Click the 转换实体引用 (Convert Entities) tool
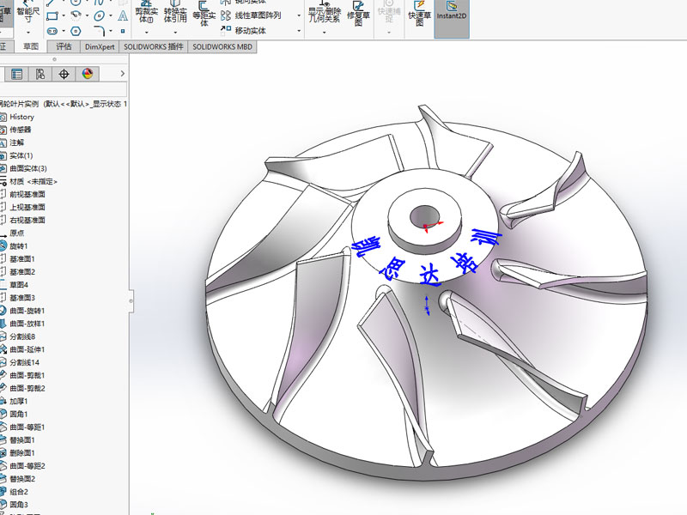The width and height of the screenshot is (687, 515). click(x=175, y=14)
